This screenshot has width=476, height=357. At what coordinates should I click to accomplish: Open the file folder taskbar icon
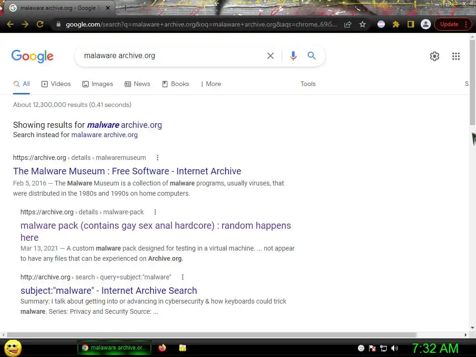point(182,348)
